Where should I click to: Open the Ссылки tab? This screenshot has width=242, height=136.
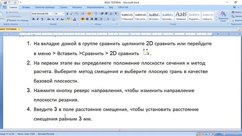pyautogui.click(x=64, y=7)
